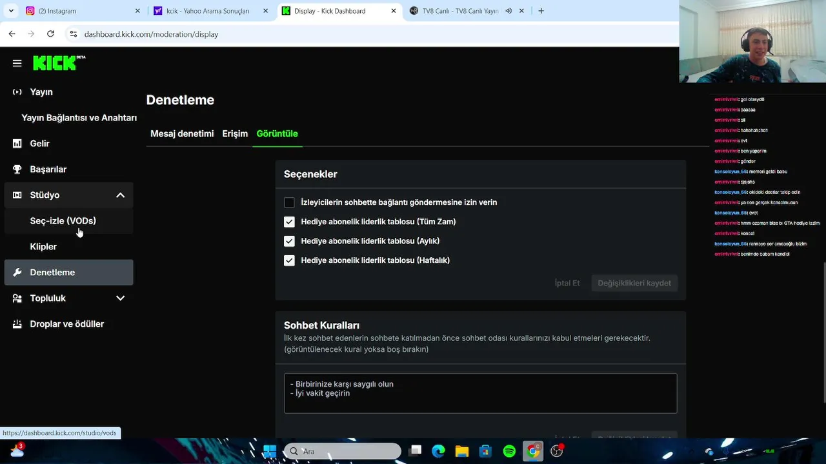This screenshot has height=464, width=826.
Task: Click the Sohbet Kuralları heading
Action: click(321, 325)
